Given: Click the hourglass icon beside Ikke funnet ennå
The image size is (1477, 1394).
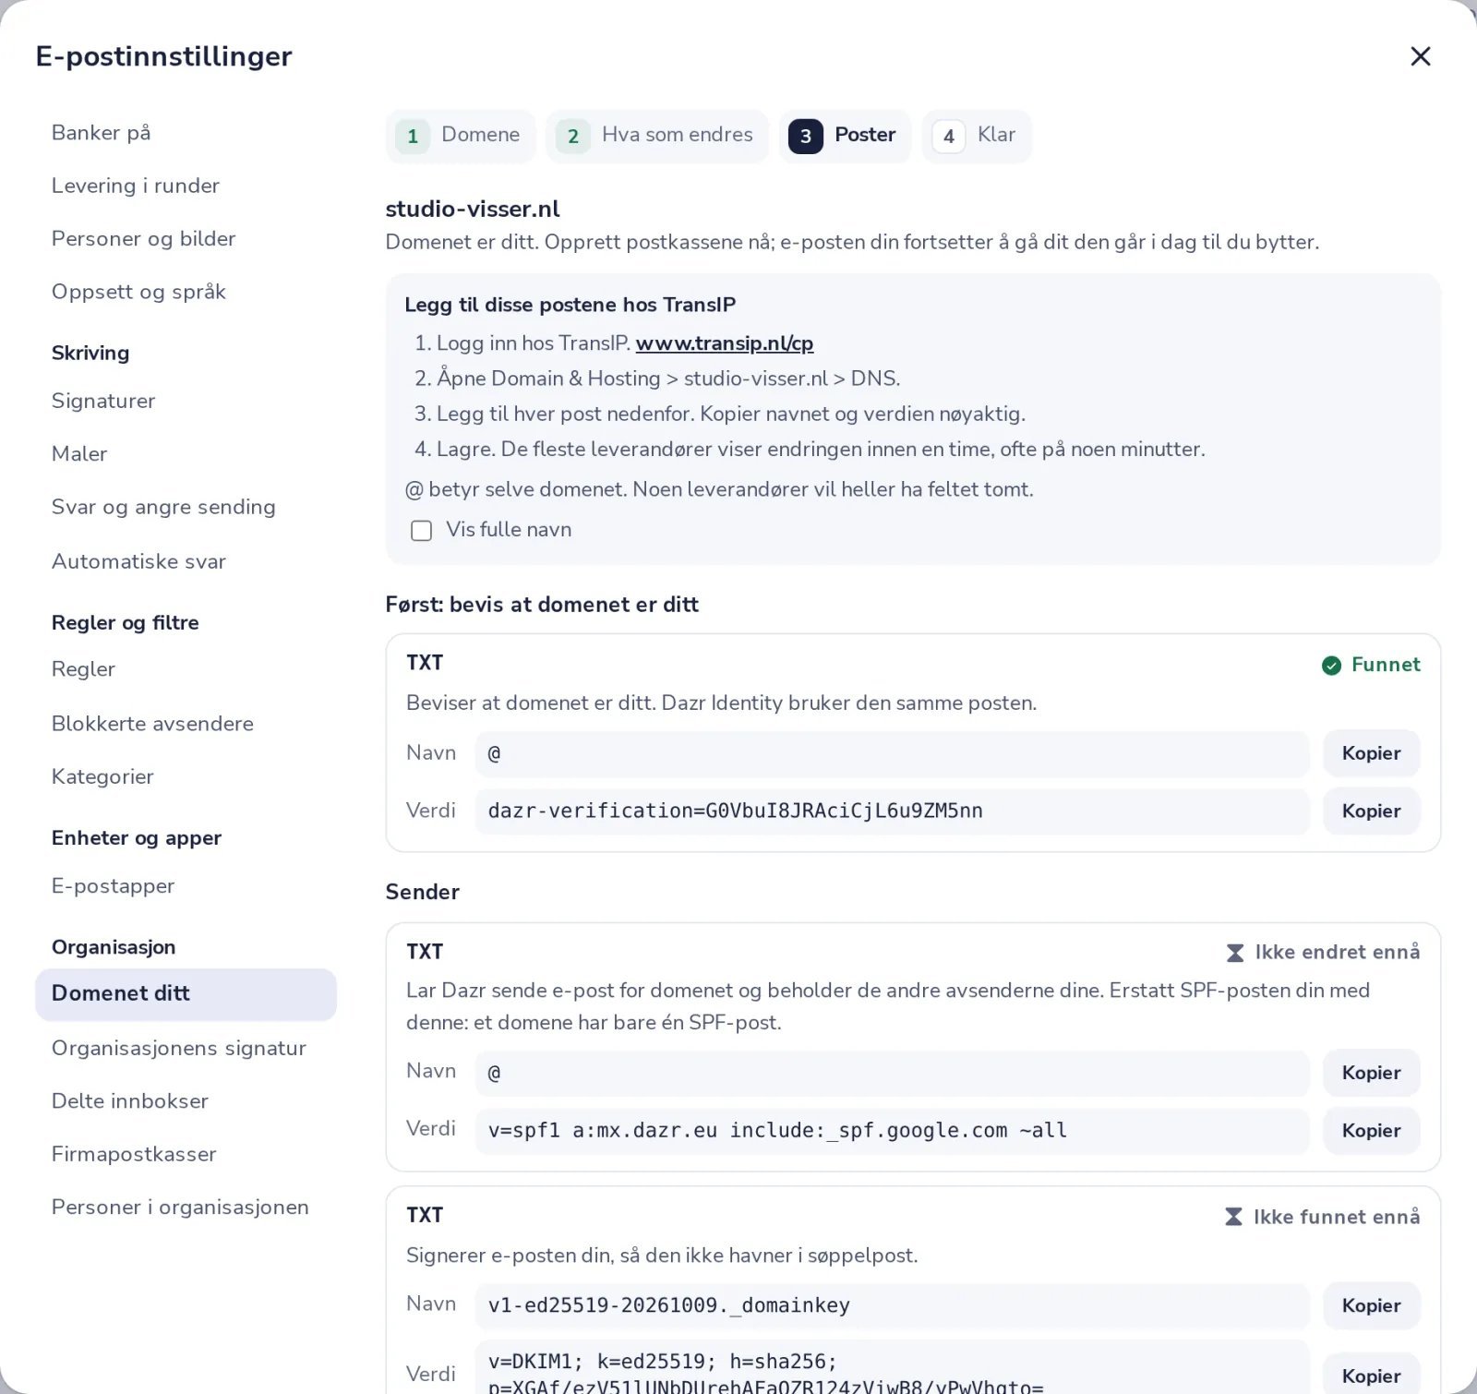Looking at the screenshot, I should point(1233,1217).
